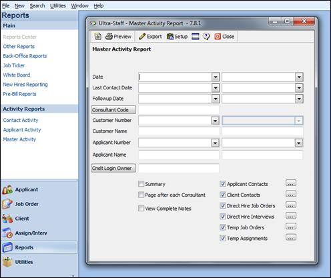Click the striped list toolbar icon
The width and height of the screenshot is (331, 278).
(x=196, y=37)
